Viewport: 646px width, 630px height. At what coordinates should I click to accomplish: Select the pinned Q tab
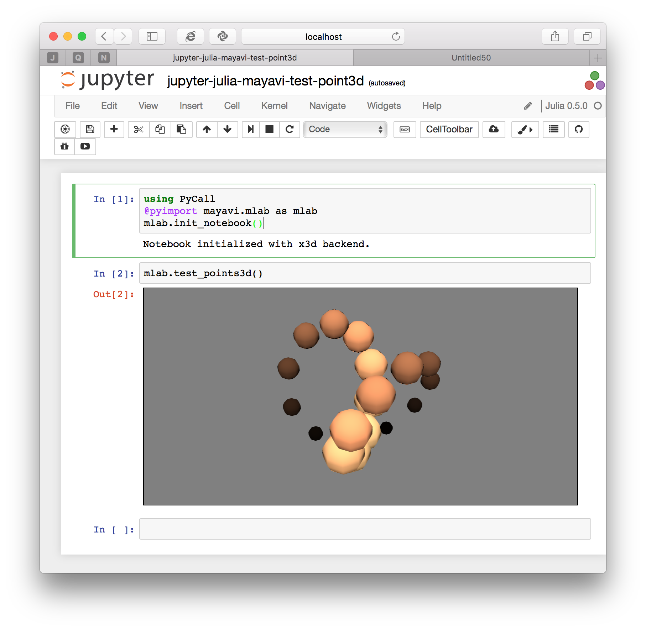tap(78, 58)
